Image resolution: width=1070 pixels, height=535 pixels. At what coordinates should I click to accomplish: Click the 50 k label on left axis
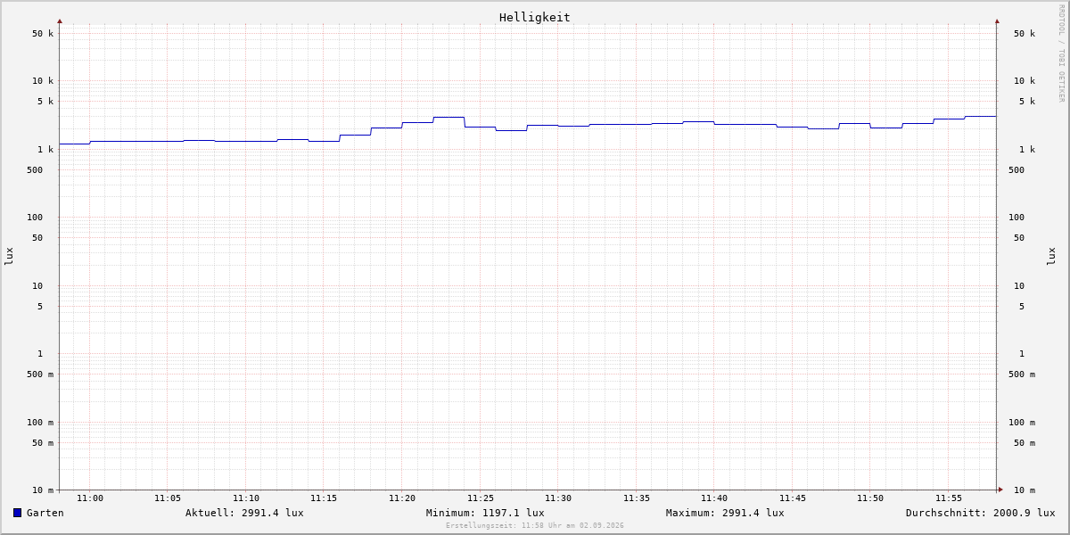pyautogui.click(x=43, y=34)
